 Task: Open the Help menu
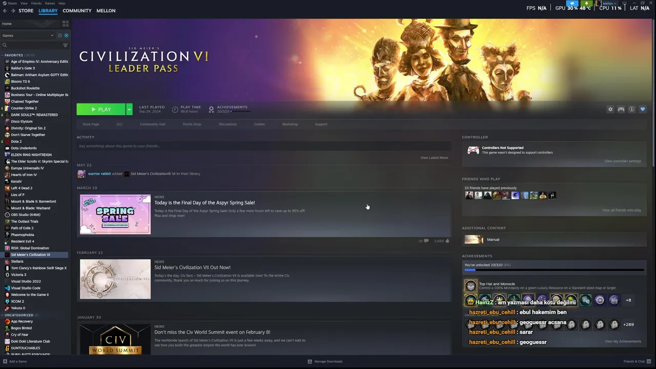(x=61, y=3)
